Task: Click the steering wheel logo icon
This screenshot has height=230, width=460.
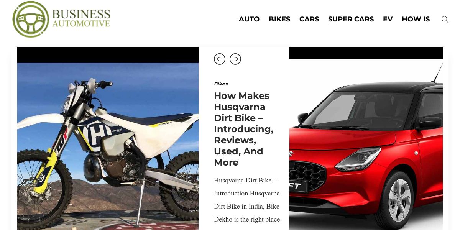Action: 31,19
